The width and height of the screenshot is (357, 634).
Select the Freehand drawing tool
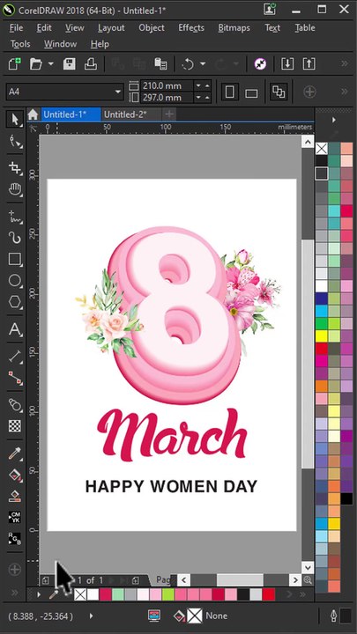click(15, 217)
